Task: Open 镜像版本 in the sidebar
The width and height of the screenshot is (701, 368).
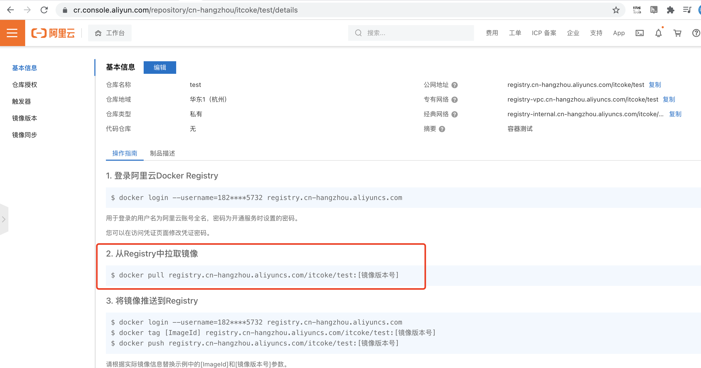Action: point(24,118)
